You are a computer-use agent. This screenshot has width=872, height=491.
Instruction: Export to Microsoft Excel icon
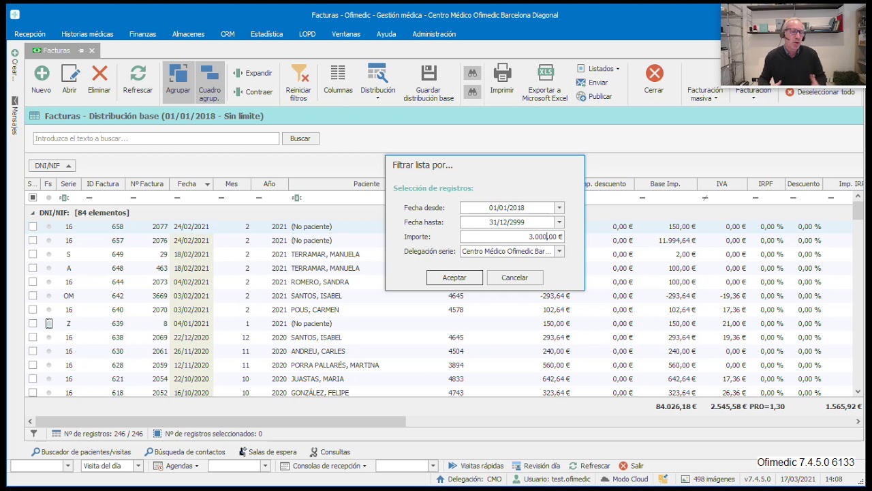click(x=545, y=73)
